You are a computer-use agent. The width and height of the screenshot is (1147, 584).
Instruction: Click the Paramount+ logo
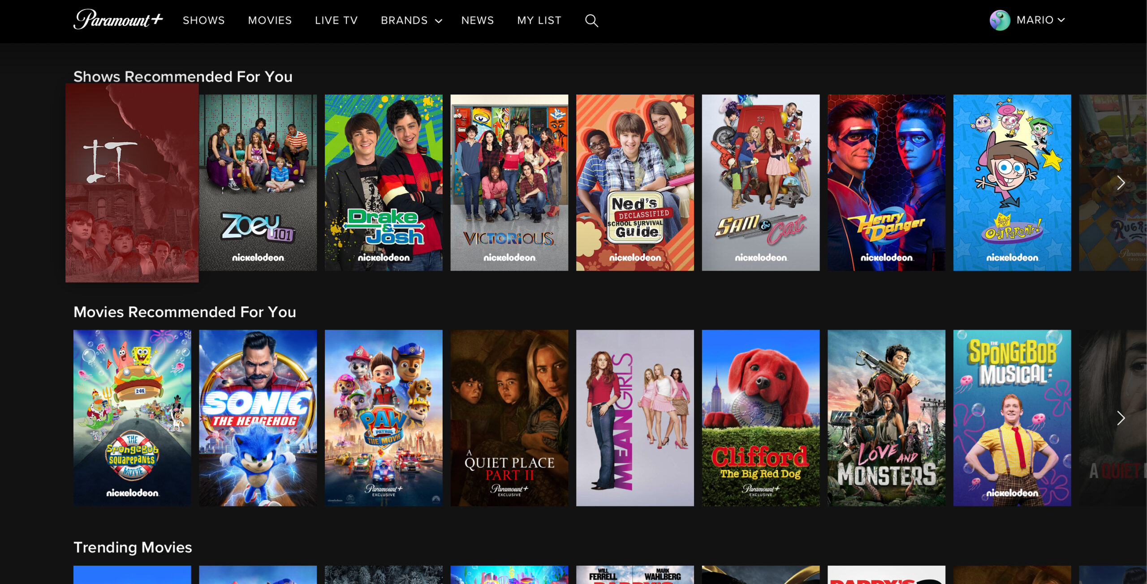118,20
